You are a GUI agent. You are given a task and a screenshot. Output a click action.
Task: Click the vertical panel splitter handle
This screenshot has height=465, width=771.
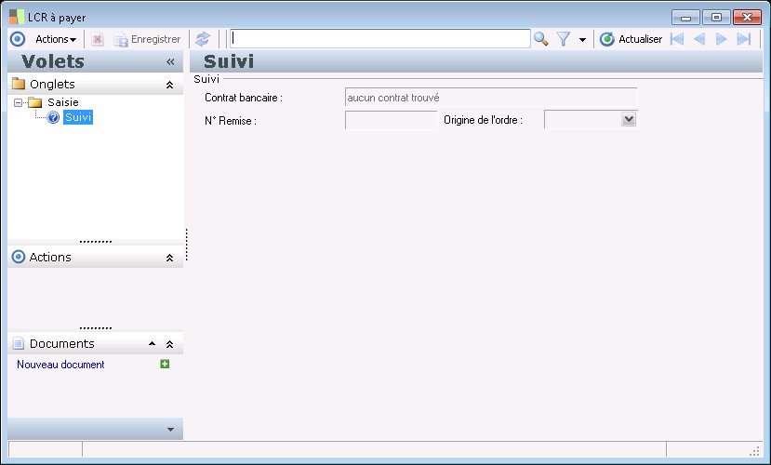(186, 245)
